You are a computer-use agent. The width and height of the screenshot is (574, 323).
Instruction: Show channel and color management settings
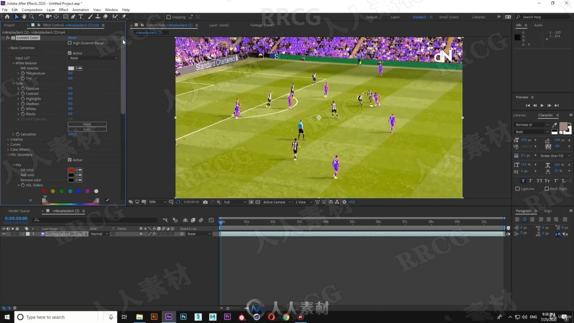[217, 202]
